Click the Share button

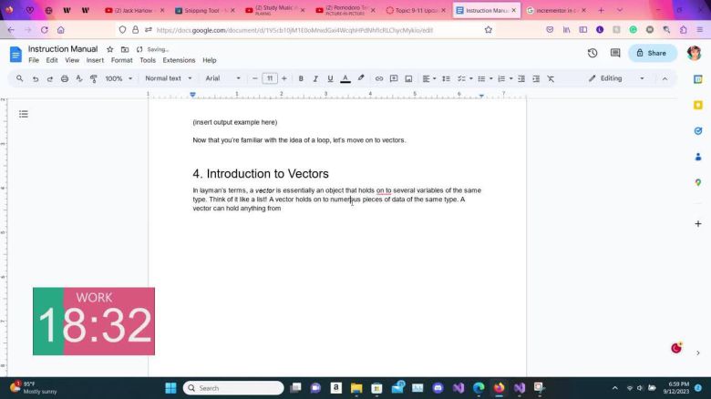[x=652, y=53]
